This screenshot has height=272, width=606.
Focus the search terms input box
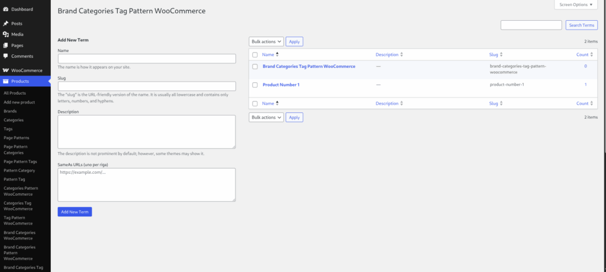click(x=531, y=25)
